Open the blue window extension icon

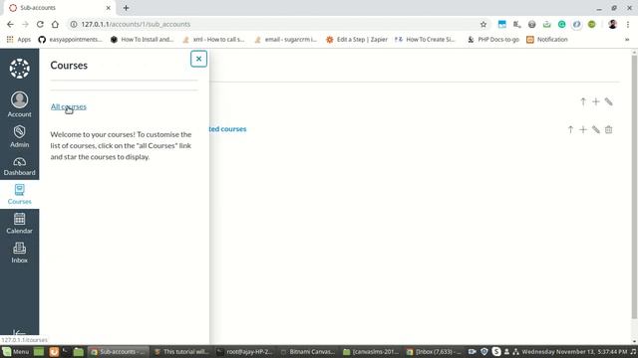tap(502, 24)
